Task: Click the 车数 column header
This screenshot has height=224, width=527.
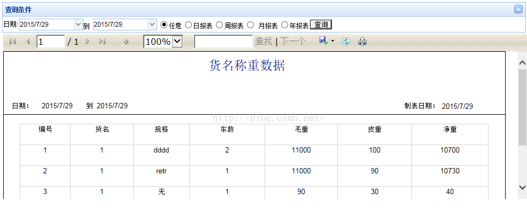Action: pos(227,130)
